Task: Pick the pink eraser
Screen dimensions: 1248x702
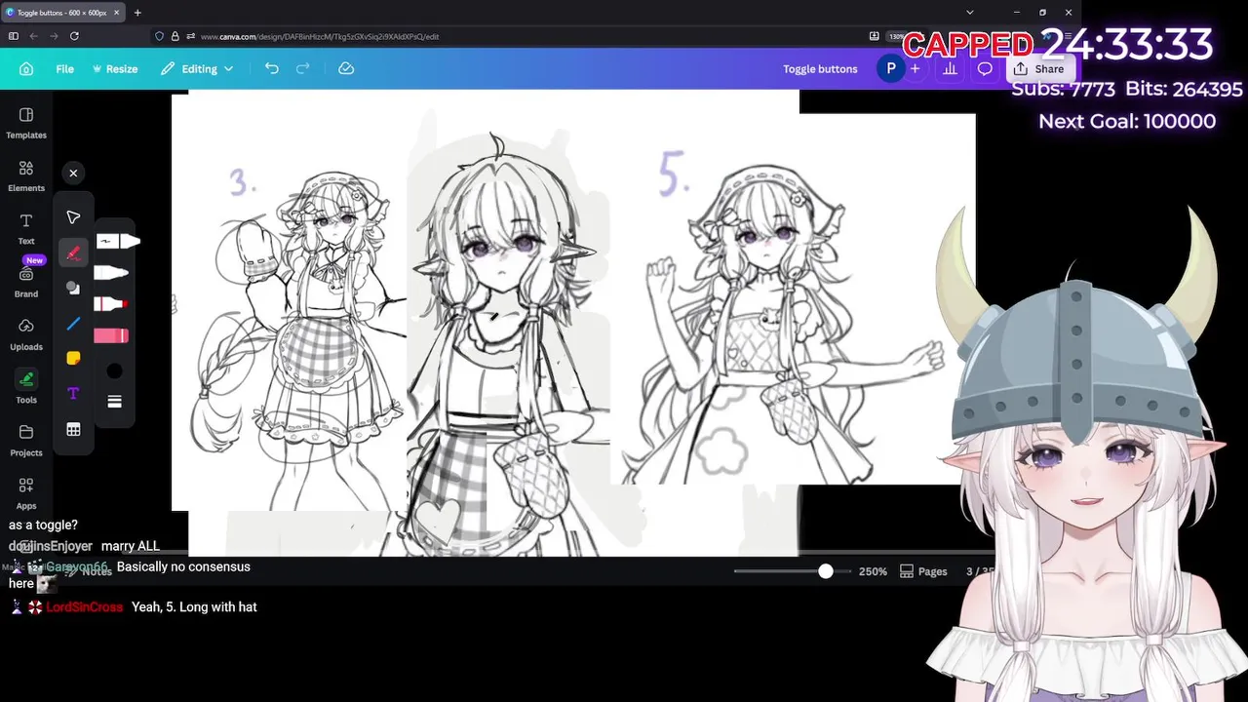Action: coord(111,336)
